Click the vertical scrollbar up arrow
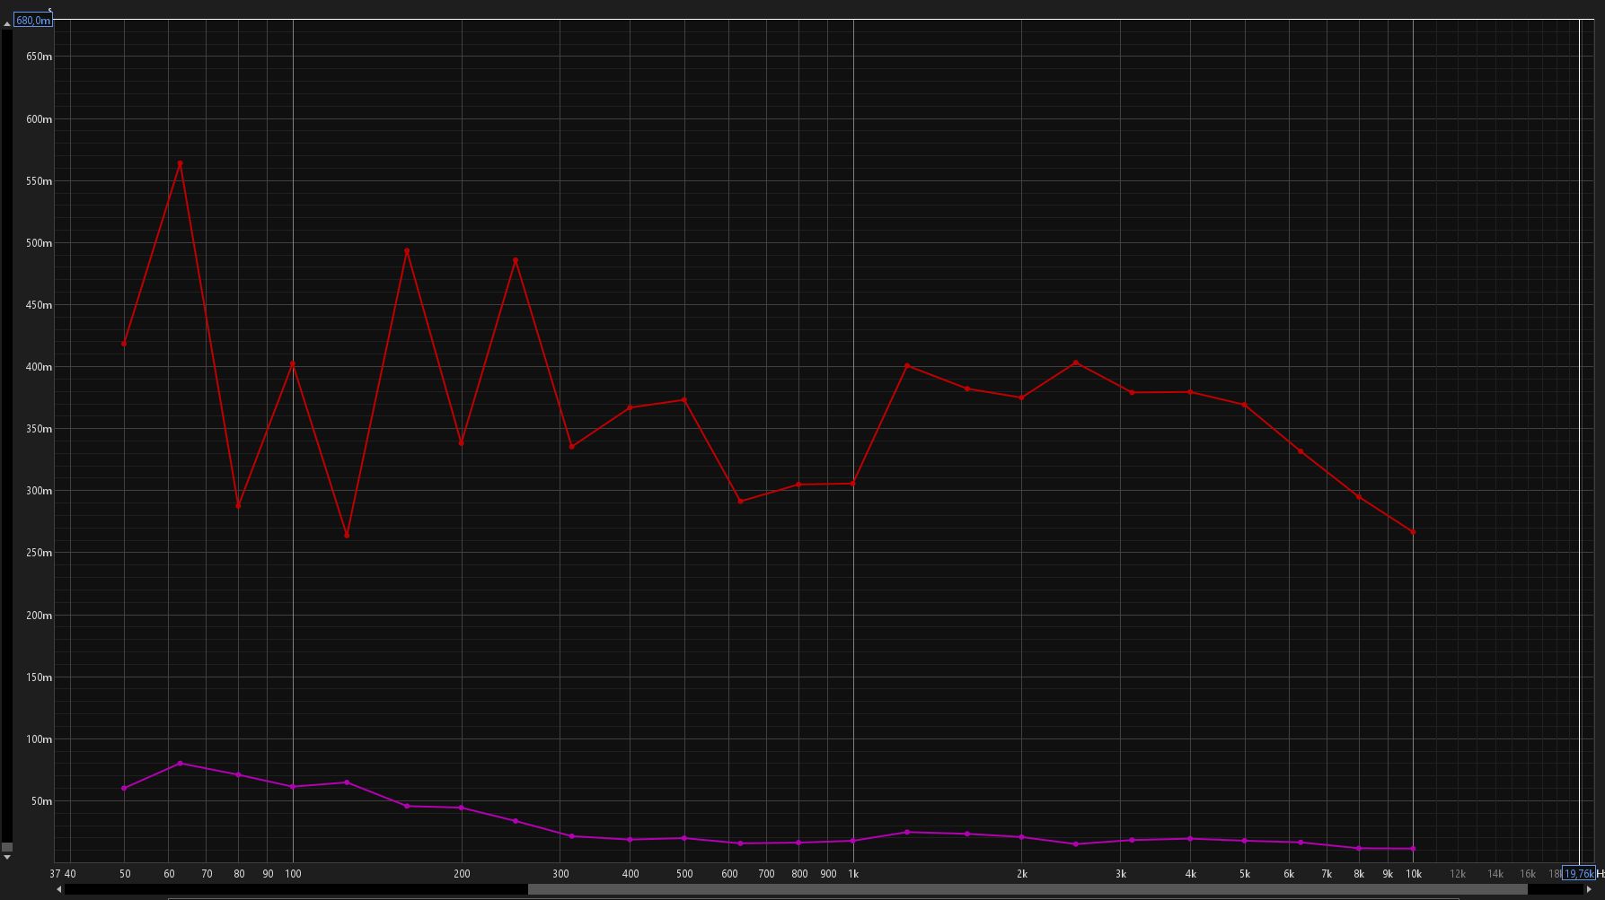The width and height of the screenshot is (1605, 900). point(6,22)
